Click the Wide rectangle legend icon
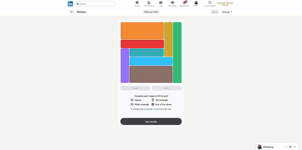This screenshot has height=150, width=302. 132,104
